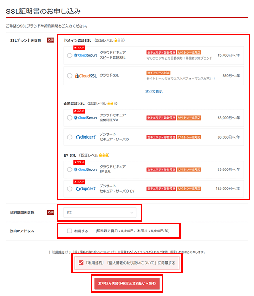
Task: Click the digicert logo under EV SSL
Action: pos(86,189)
